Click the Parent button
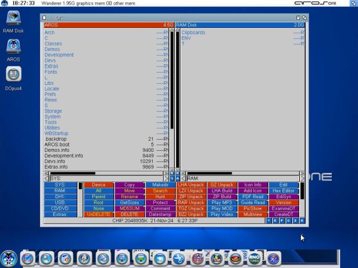Screen dimensions: 358x268 (x=98, y=197)
